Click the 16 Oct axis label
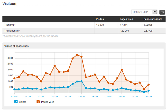The image size is (167, 111). tap(81, 97)
